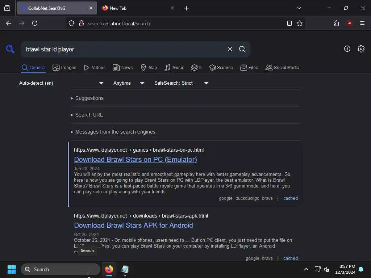The image size is (371, 278).
Task: Open Firefox View icon in tab bar
Action: point(7,8)
